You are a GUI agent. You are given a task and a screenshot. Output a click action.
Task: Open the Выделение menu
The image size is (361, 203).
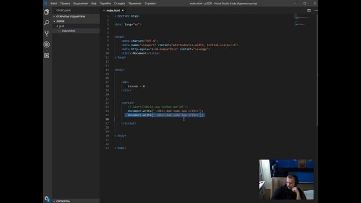pos(81,3)
